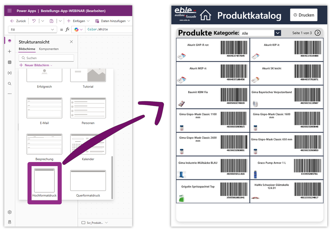Click the search magnifier icon in sidebar
333x232 pixels.
(10, 84)
